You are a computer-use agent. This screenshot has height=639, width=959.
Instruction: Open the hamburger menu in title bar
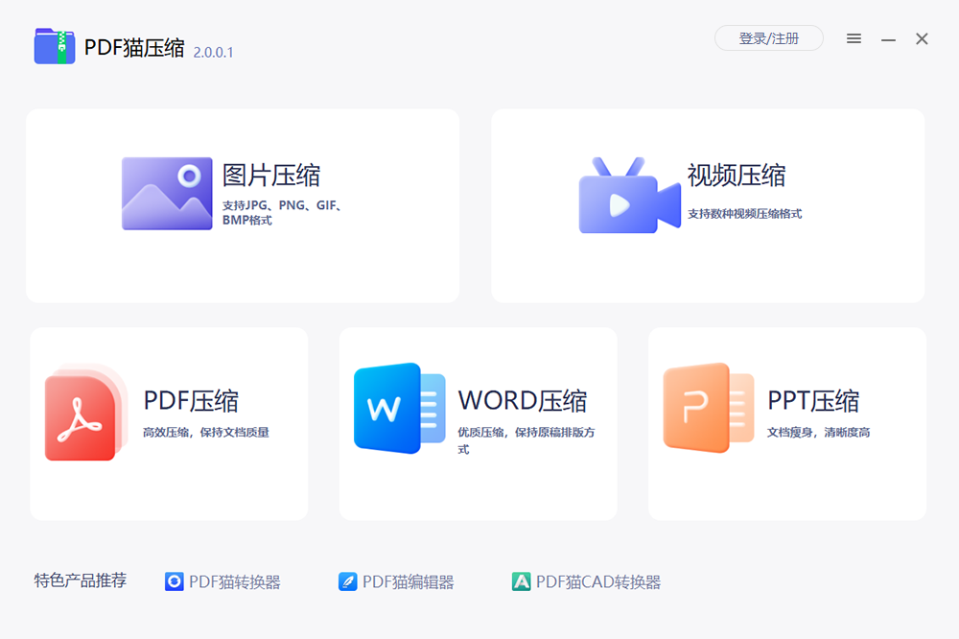coord(854,38)
